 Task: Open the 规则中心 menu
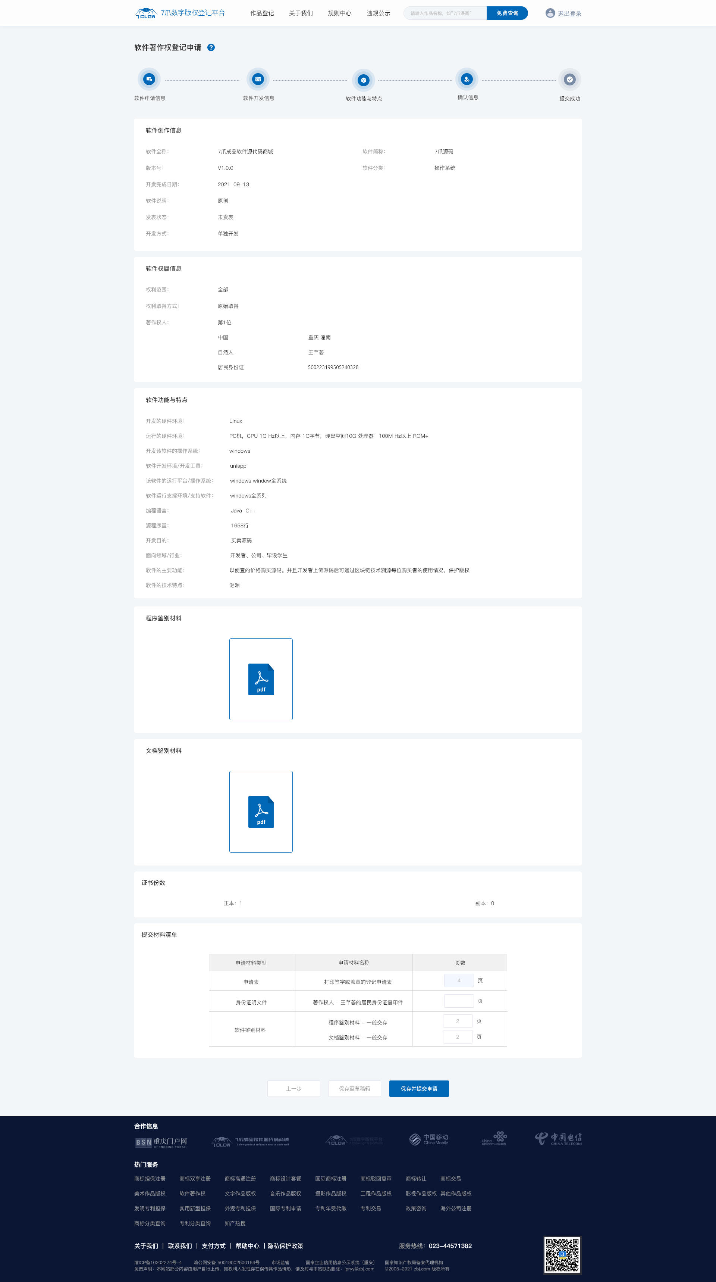coord(340,13)
